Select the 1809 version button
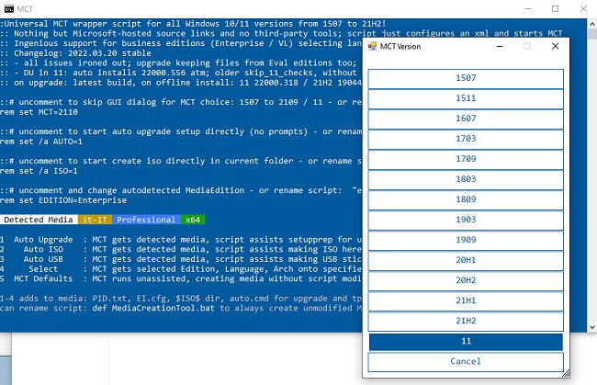Viewport: 597px width, 385px height. click(466, 199)
